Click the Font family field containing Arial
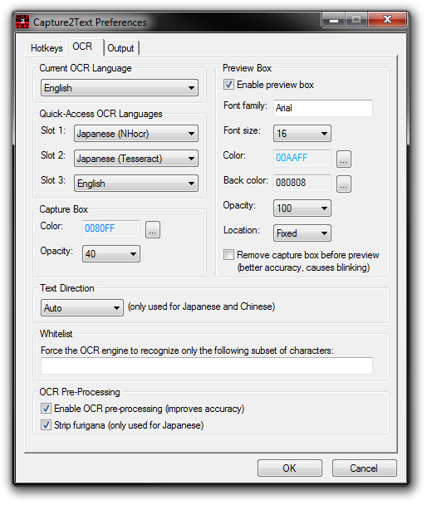The height and width of the screenshot is (505, 427). 323,108
